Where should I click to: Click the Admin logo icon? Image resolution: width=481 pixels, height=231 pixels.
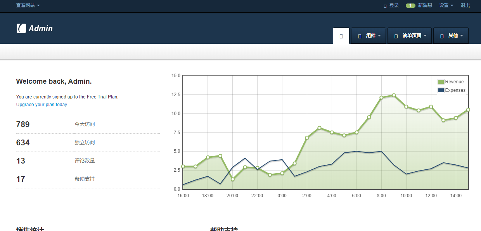(21, 28)
